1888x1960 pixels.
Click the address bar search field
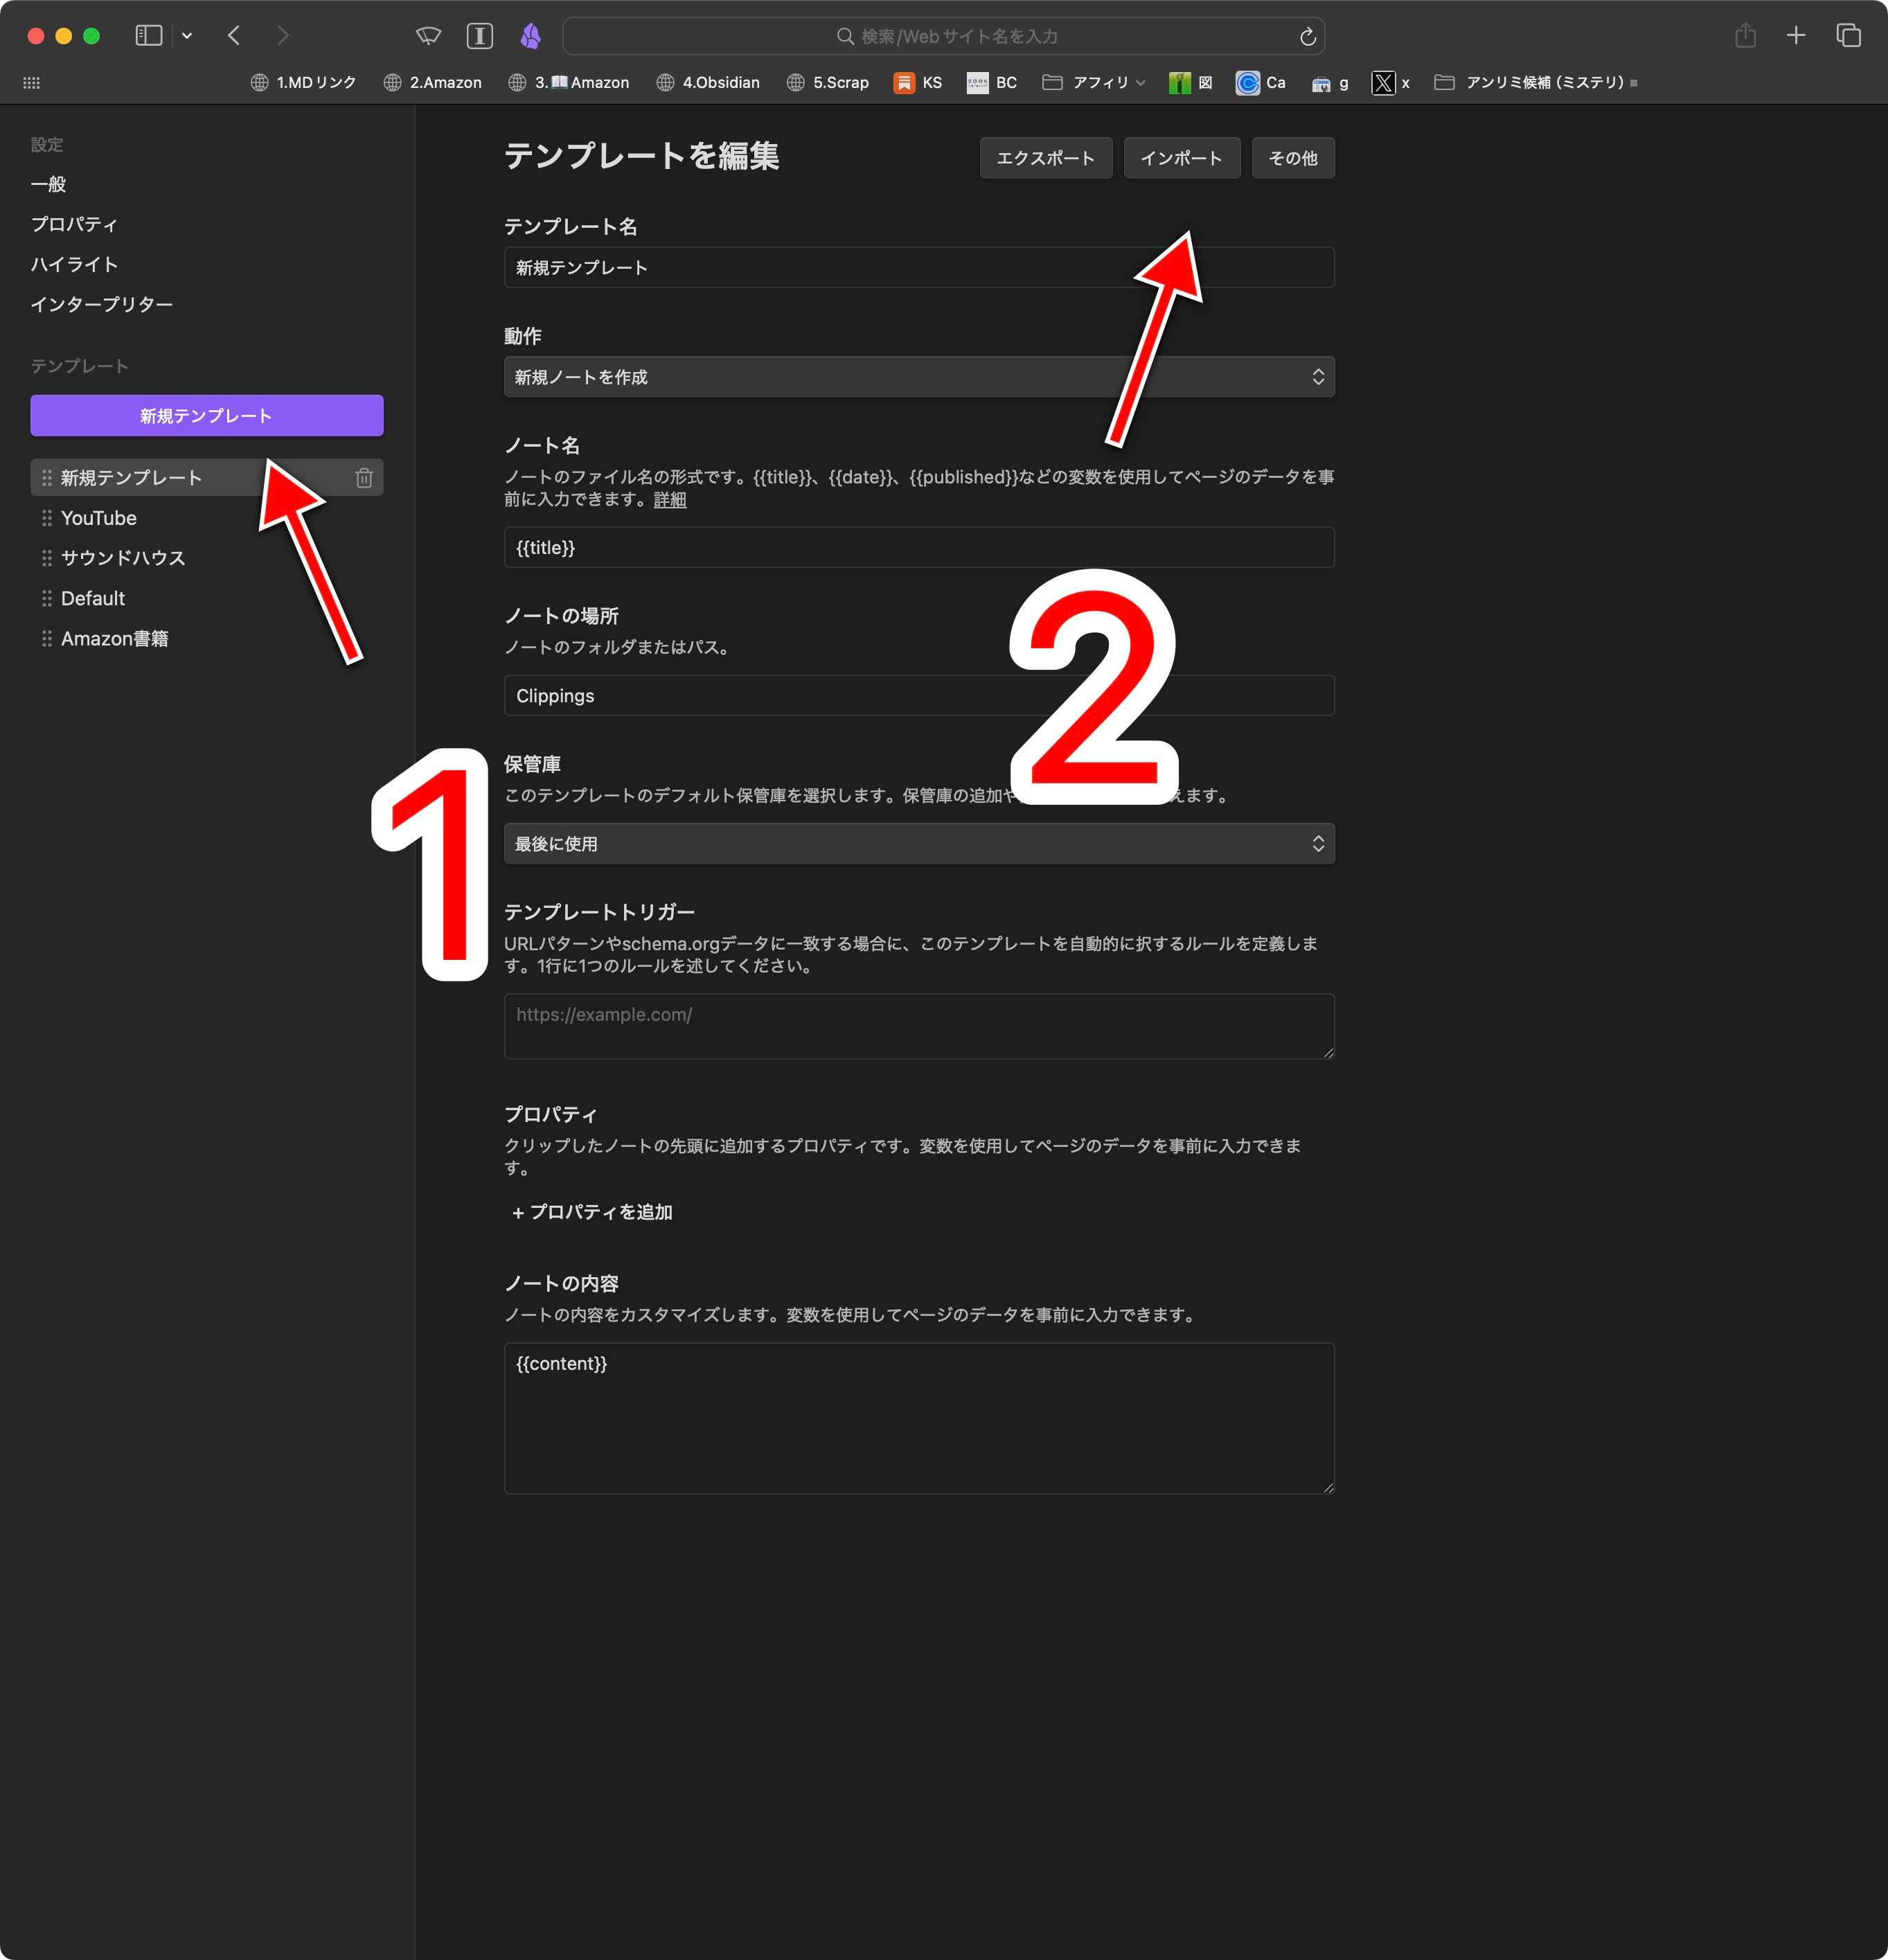[x=944, y=36]
